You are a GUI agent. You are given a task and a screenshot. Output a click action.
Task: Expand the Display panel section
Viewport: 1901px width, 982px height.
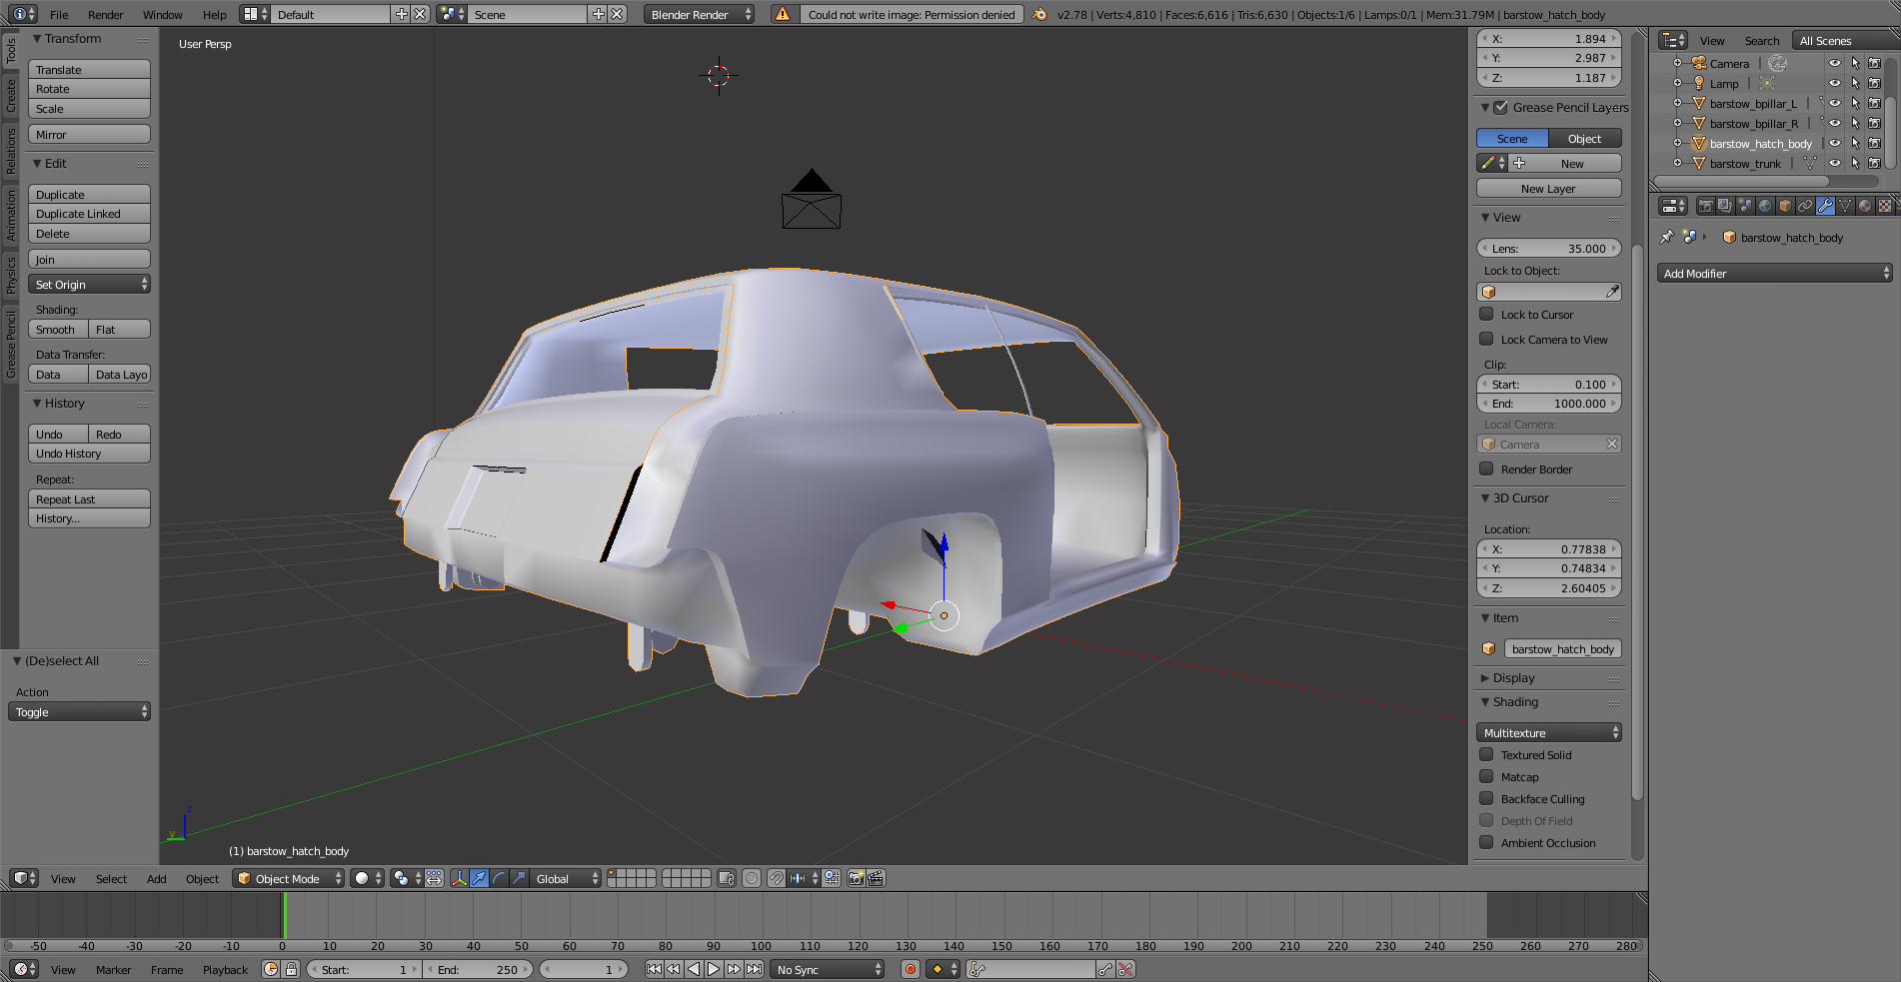click(1513, 677)
